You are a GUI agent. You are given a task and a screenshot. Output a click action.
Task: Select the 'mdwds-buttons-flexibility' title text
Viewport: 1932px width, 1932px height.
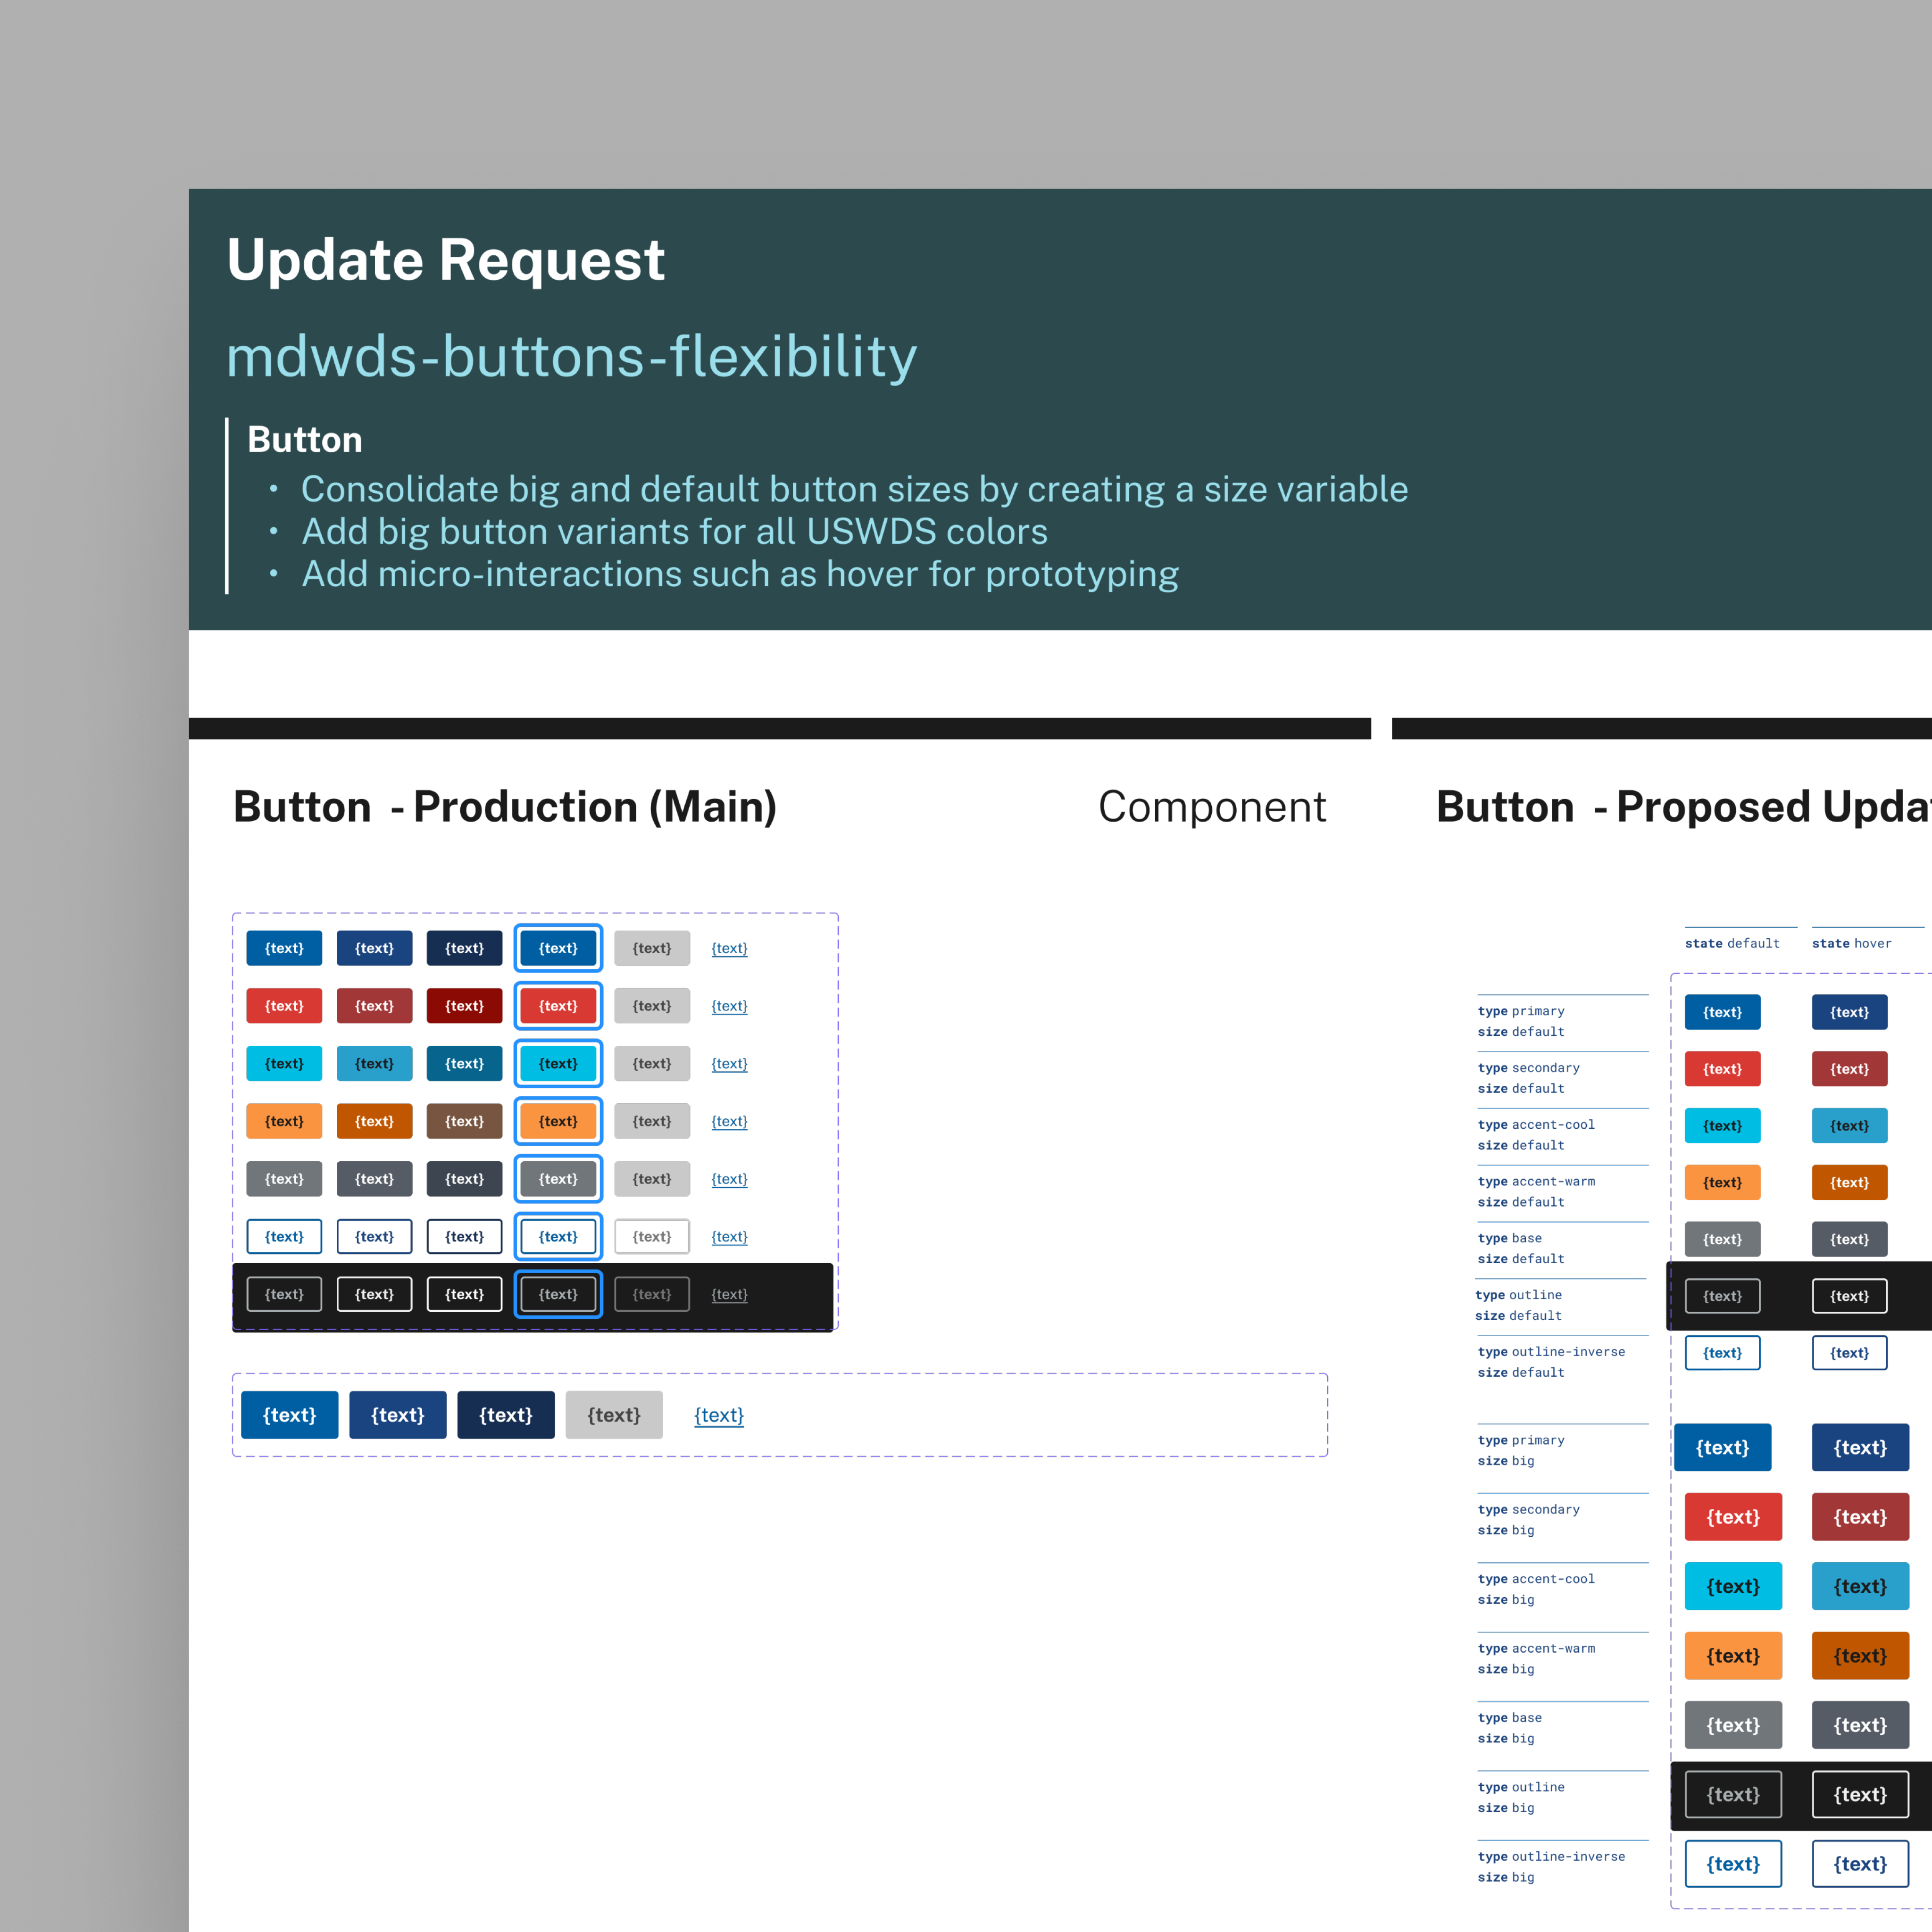[x=572, y=357]
